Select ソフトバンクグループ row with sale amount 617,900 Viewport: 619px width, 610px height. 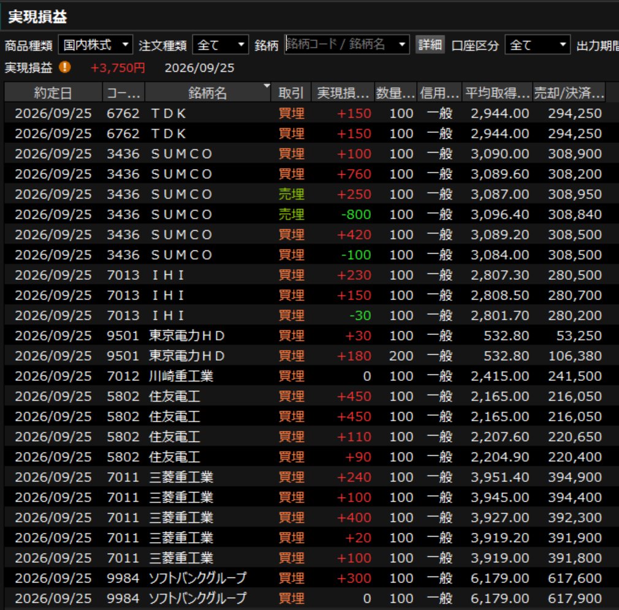[305, 598]
